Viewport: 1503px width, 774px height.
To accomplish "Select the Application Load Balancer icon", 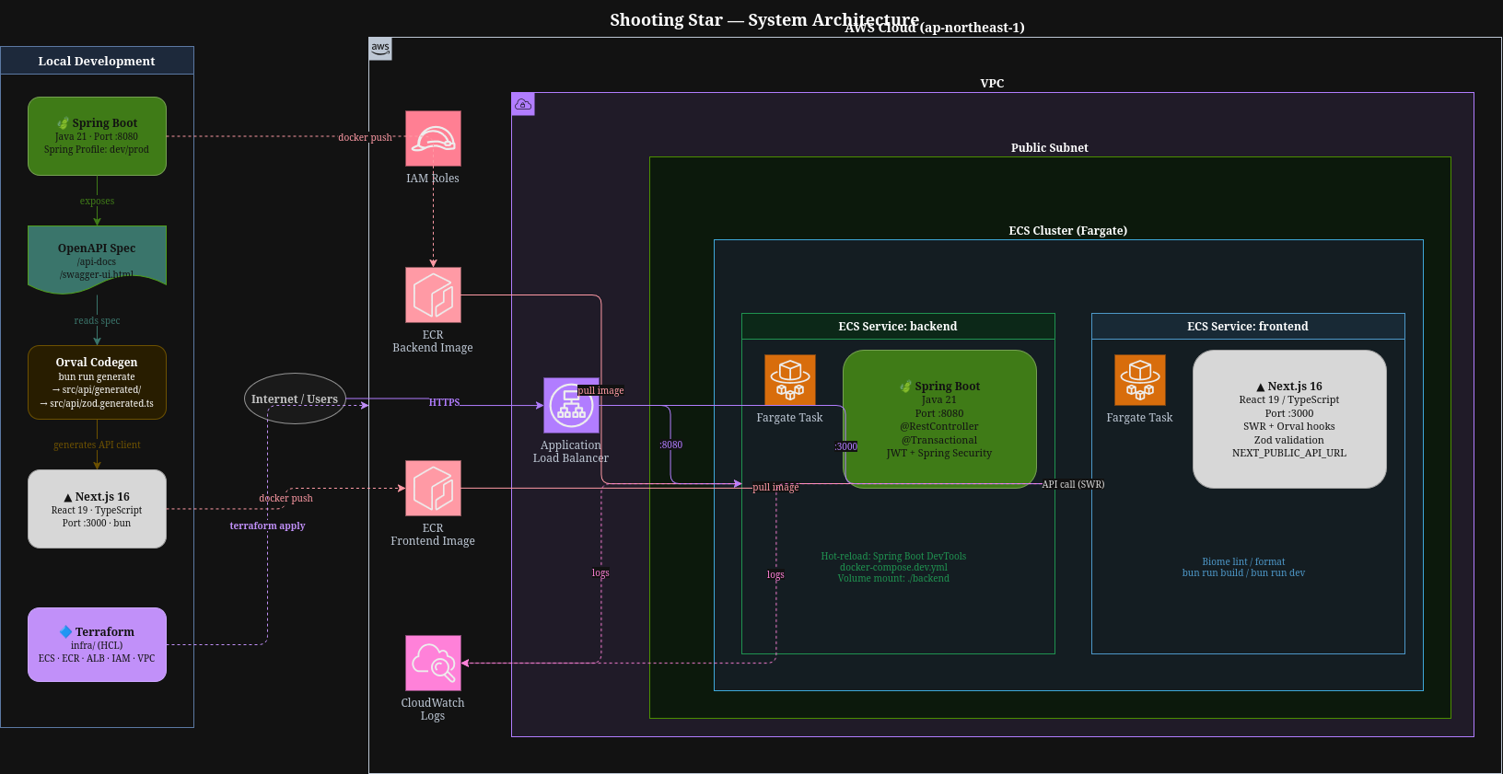I will tap(571, 406).
